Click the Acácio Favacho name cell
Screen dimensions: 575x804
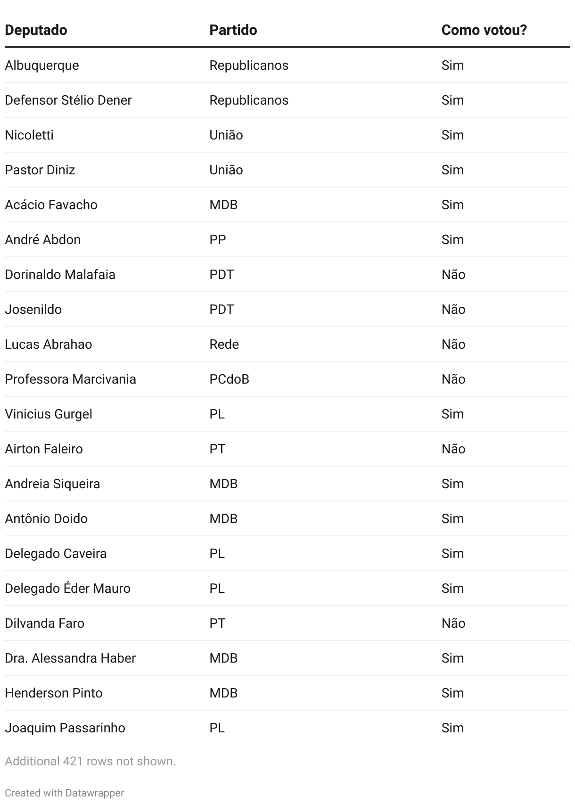click(x=51, y=205)
